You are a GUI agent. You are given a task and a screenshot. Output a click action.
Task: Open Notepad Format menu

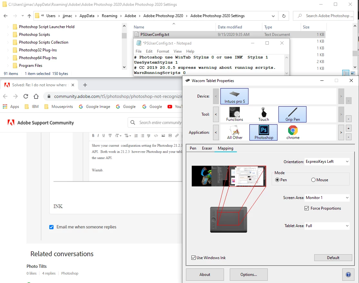pos(163,51)
